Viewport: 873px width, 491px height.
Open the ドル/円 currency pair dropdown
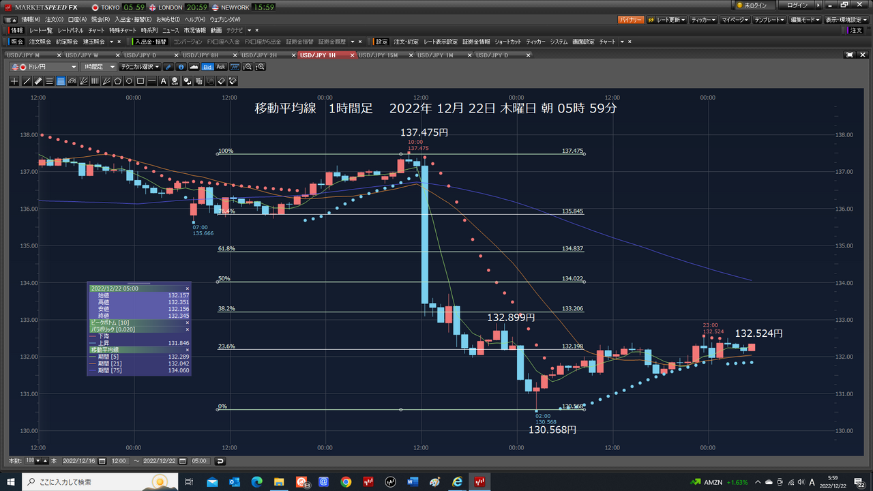(44, 67)
